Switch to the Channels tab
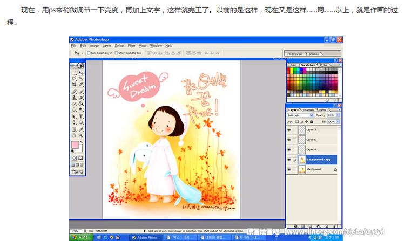Screen dimensions: 405x241 click(309, 110)
